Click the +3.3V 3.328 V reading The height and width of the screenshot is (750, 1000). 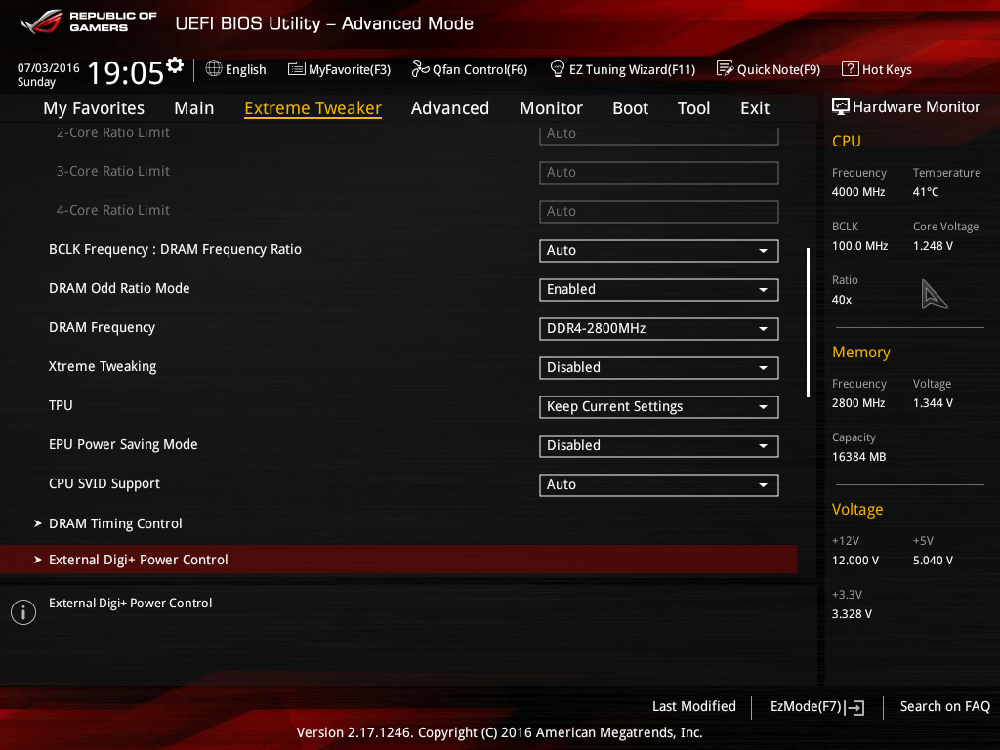852,614
